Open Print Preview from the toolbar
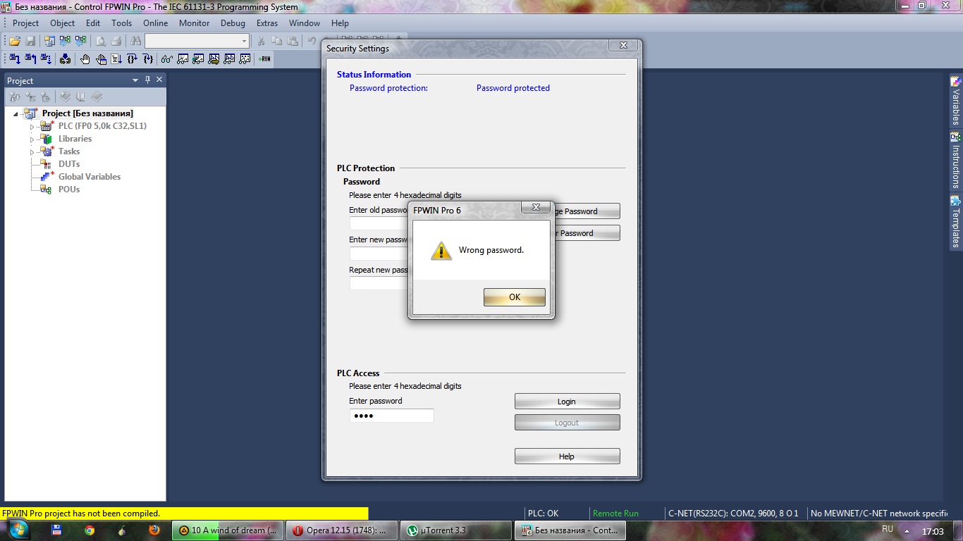The height and width of the screenshot is (541, 963). click(x=101, y=42)
